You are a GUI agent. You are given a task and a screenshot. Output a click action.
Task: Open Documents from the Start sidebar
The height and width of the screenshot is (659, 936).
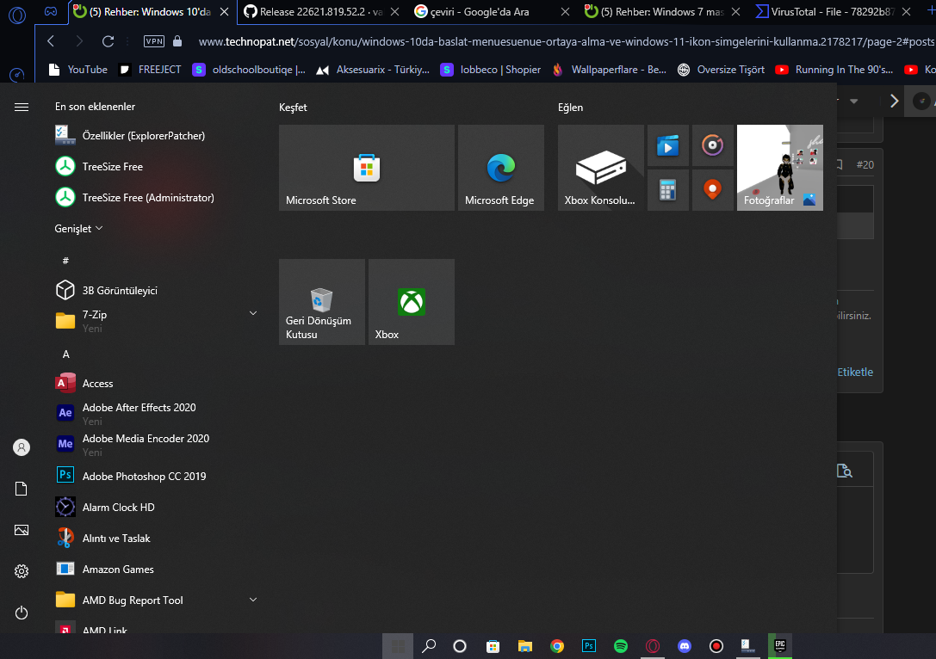(22, 489)
